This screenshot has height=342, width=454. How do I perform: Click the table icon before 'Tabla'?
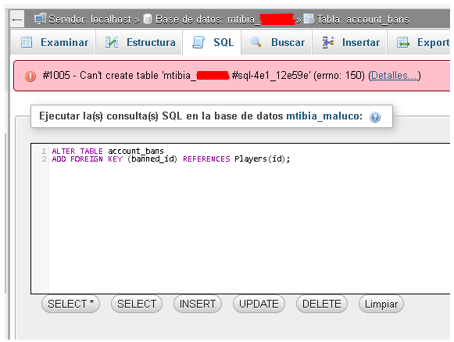point(309,19)
